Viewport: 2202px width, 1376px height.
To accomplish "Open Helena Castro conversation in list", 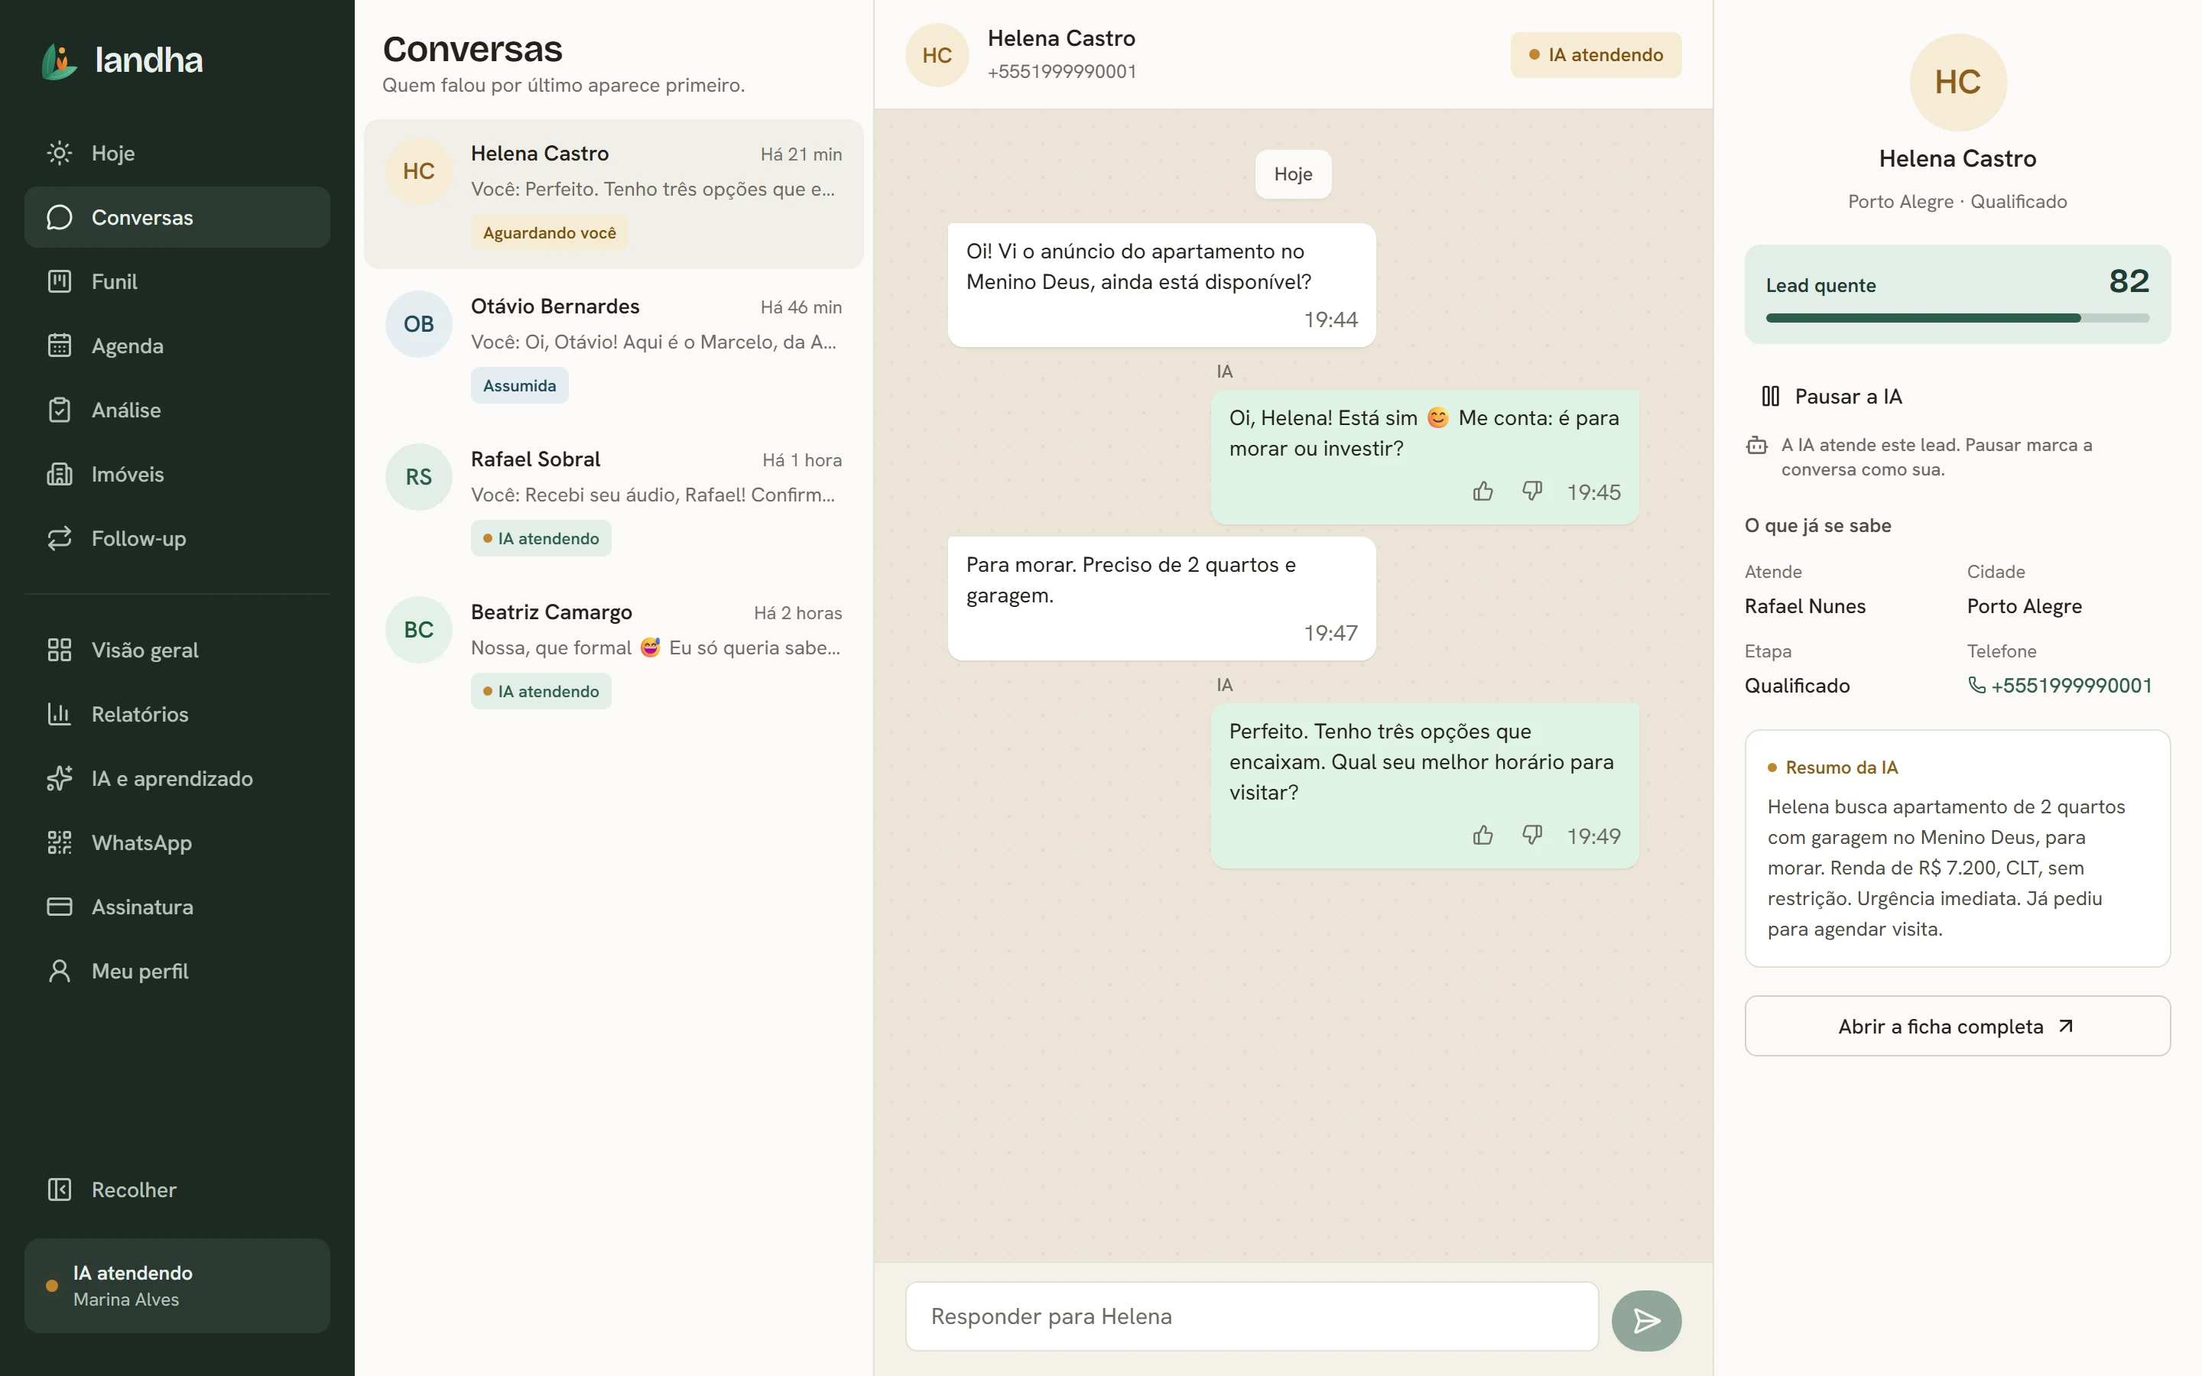I will (613, 193).
